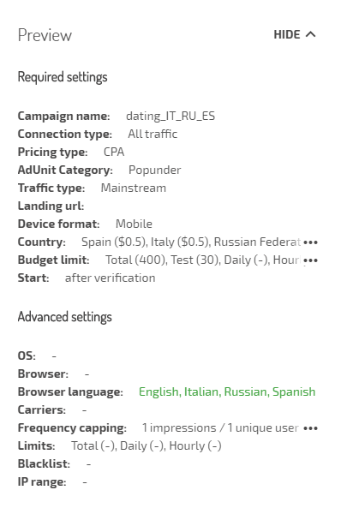Click the Device format value Mobile
This screenshot has width=341, height=514.
click(x=134, y=224)
